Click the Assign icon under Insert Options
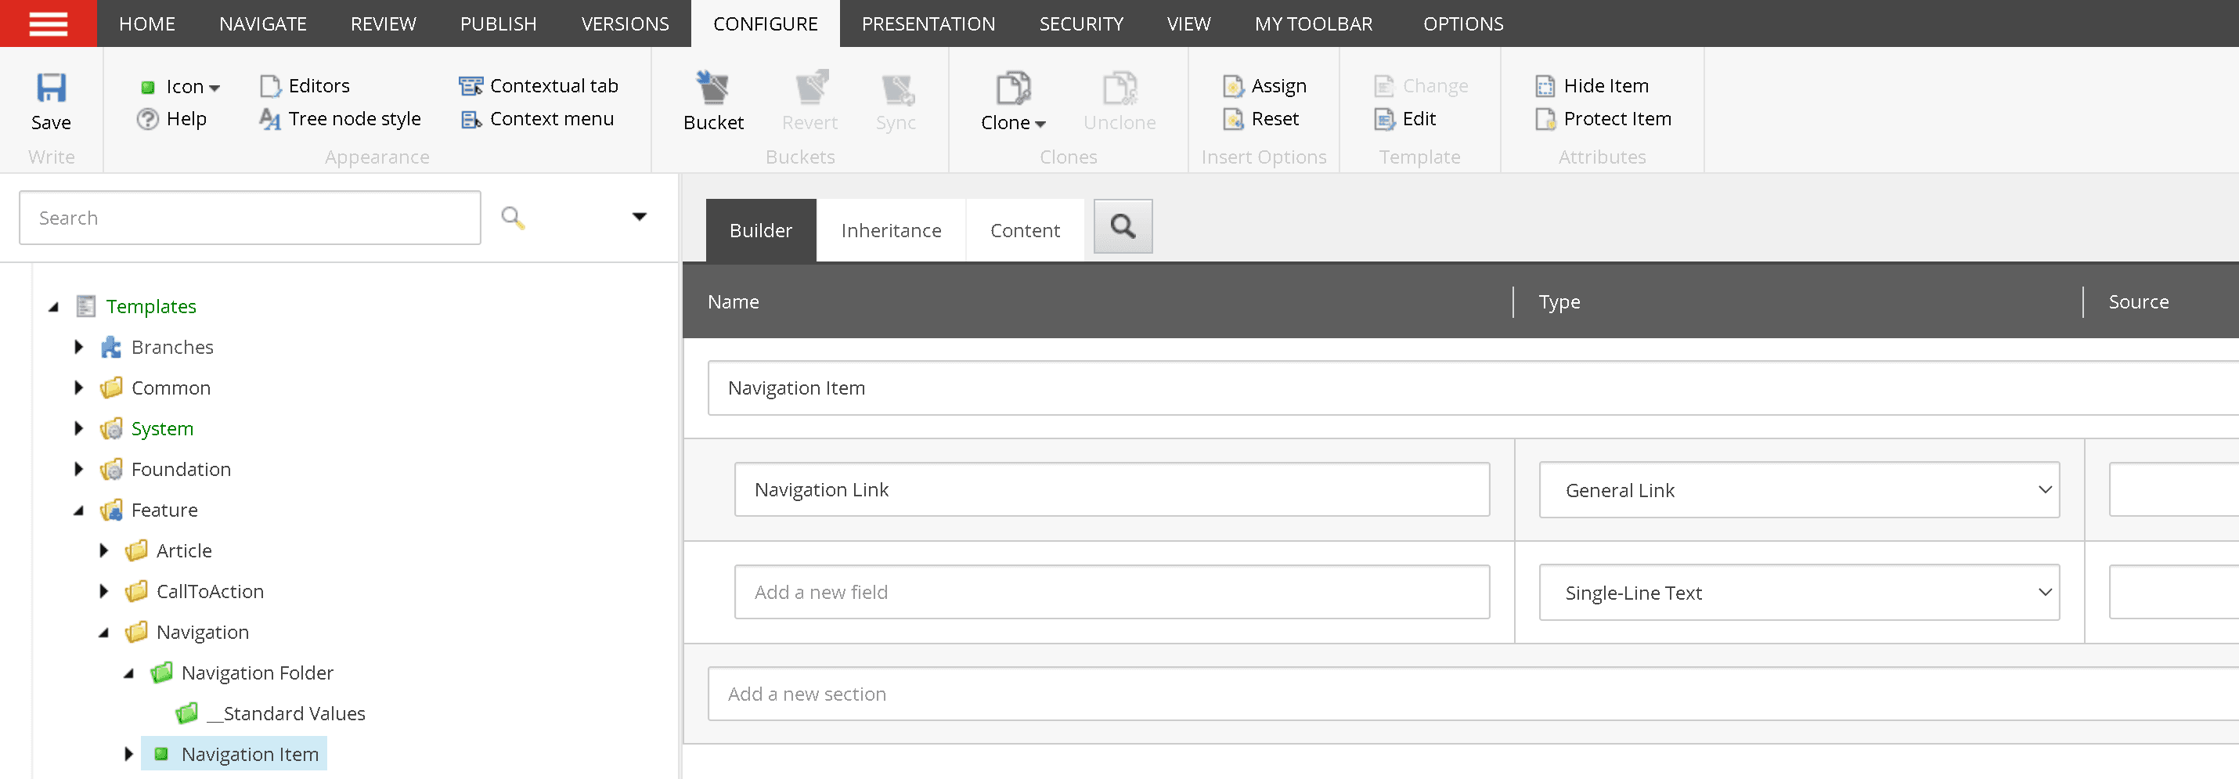Image resolution: width=2239 pixels, height=779 pixels. tap(1233, 86)
